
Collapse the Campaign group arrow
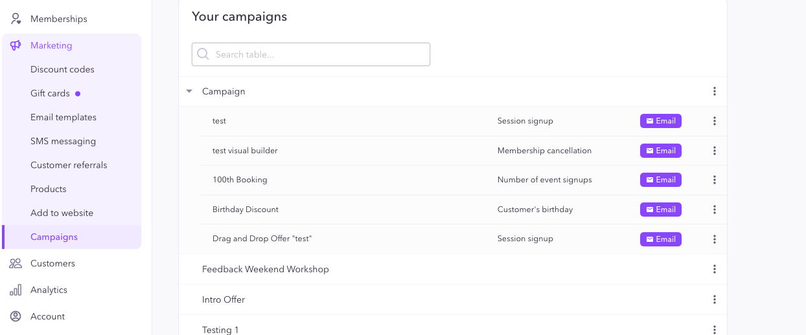tap(189, 91)
